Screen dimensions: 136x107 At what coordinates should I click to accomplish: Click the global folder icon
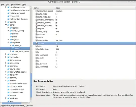pyautogui.click(x=11, y=37)
